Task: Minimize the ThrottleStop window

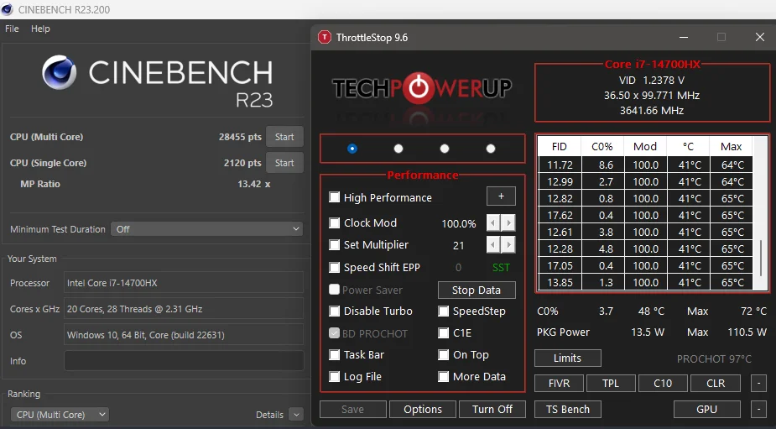Action: [684, 37]
